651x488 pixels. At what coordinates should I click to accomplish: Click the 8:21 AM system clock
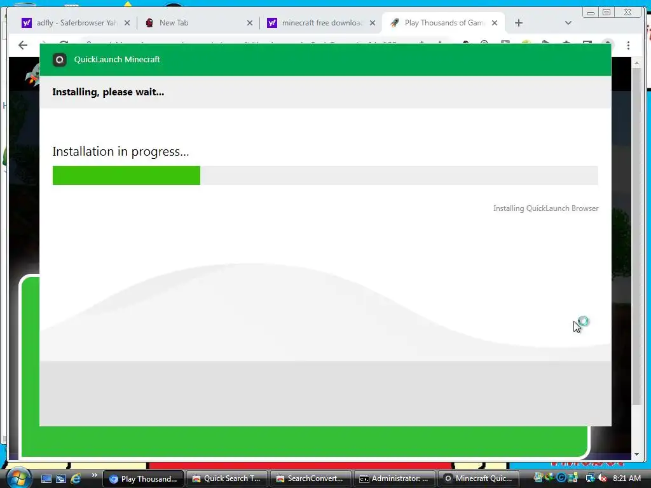click(627, 478)
